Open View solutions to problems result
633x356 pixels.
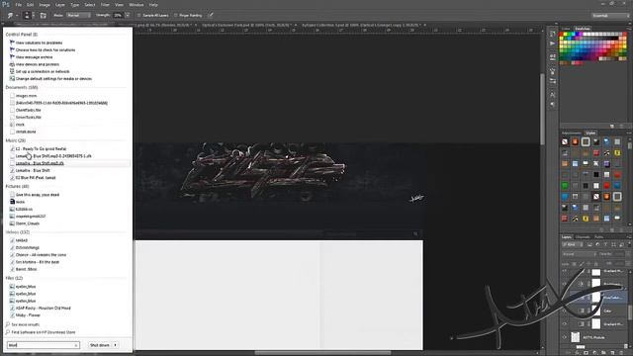(39, 43)
